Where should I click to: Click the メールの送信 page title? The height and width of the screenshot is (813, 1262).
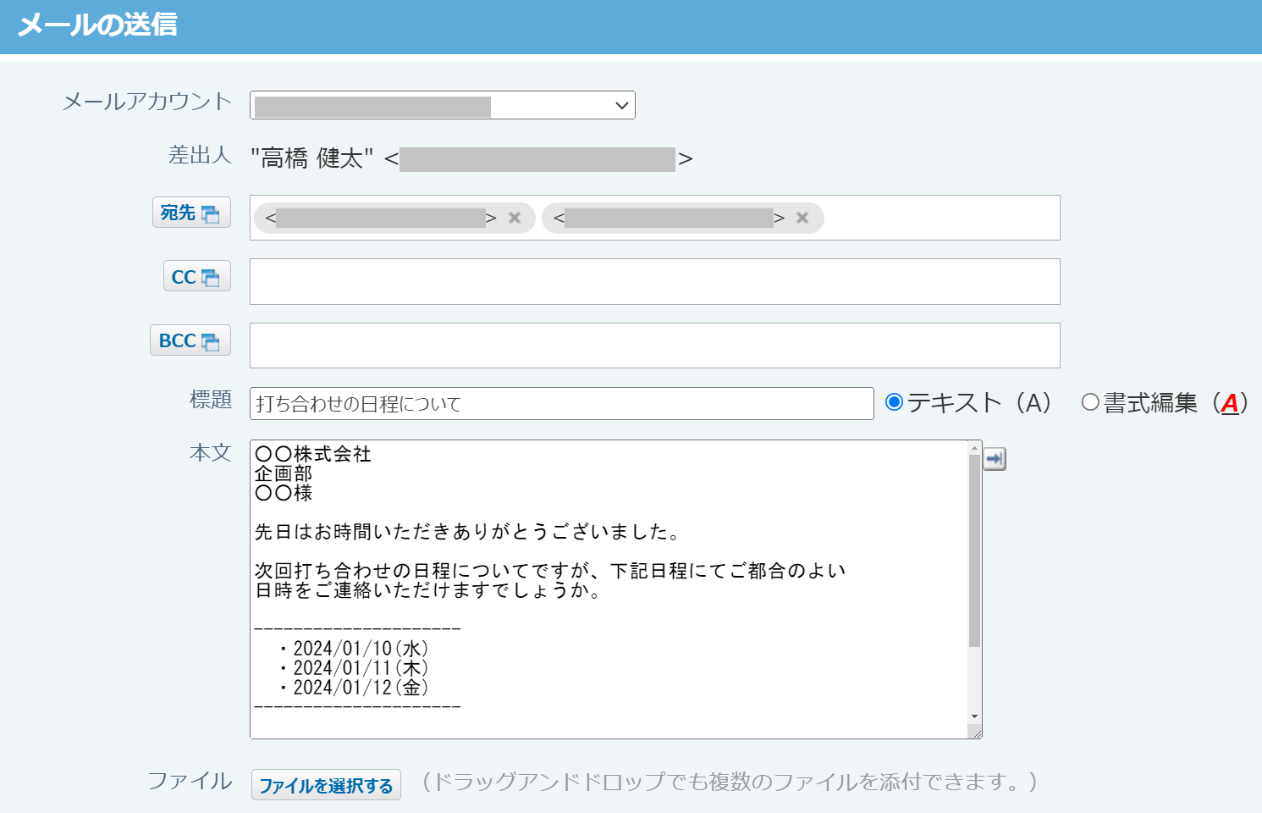pyautogui.click(x=97, y=25)
